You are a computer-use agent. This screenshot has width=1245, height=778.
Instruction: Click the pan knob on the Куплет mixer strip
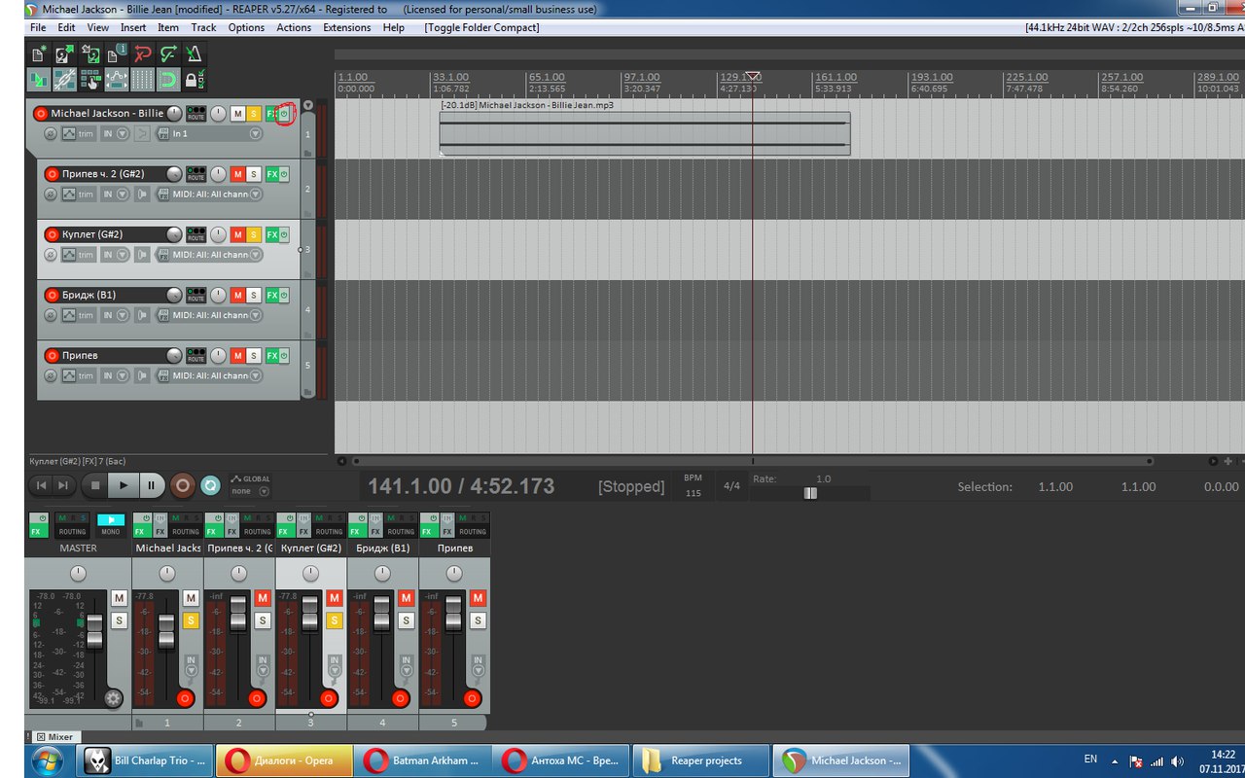pyautogui.click(x=310, y=574)
